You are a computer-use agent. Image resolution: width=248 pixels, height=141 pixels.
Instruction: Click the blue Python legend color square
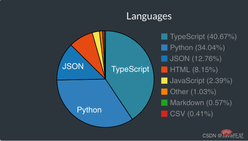pos(164,48)
